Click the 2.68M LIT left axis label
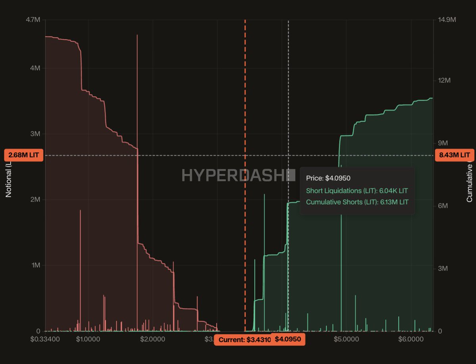The height and width of the screenshot is (364, 476). (24, 155)
